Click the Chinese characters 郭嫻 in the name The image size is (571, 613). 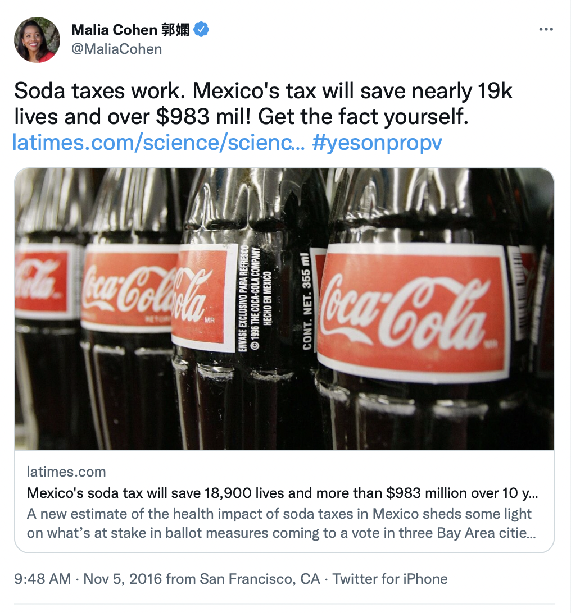point(176,30)
